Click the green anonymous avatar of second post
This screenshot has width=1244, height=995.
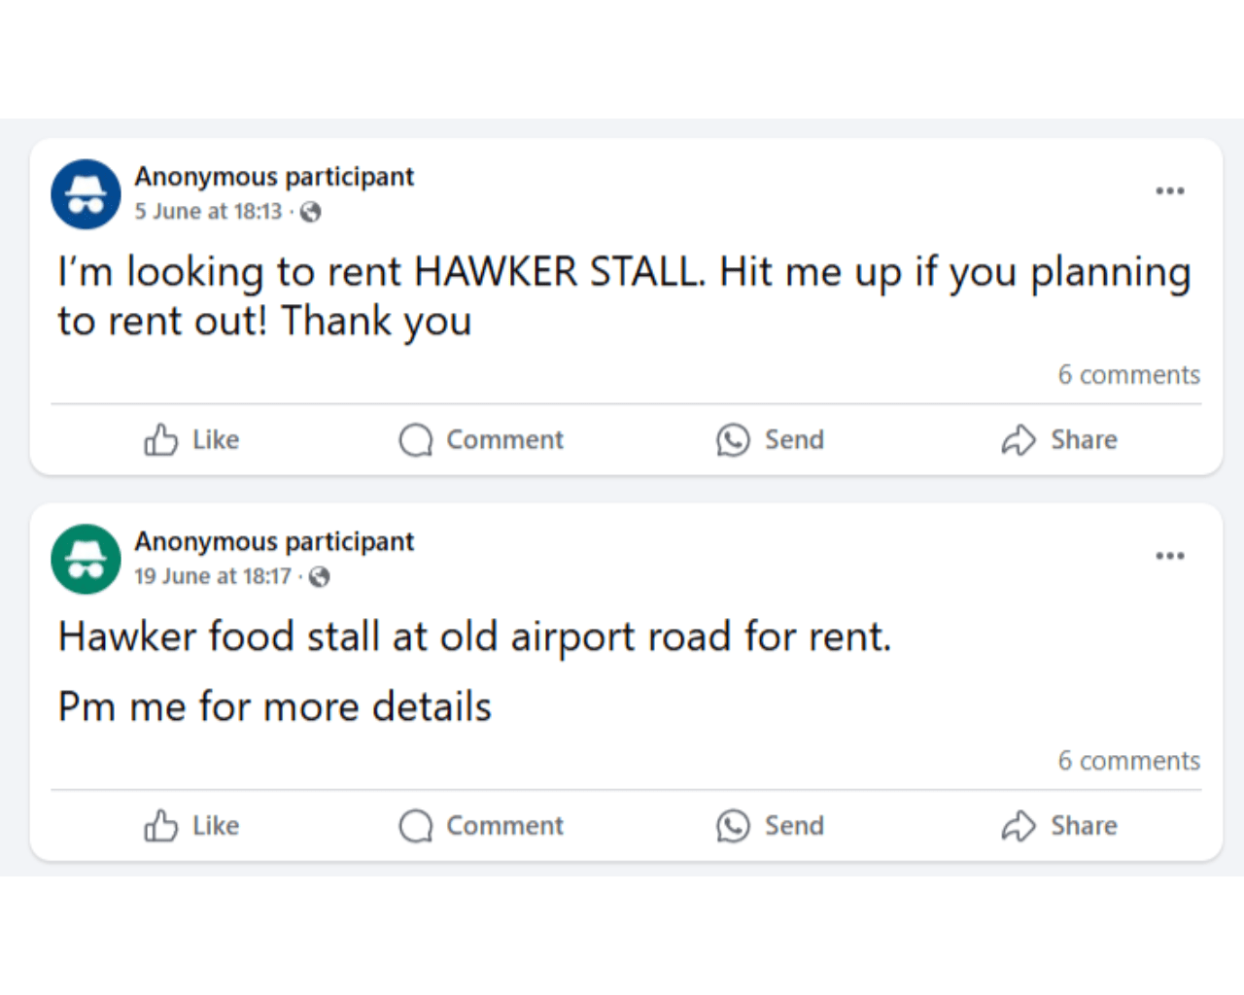tap(86, 559)
